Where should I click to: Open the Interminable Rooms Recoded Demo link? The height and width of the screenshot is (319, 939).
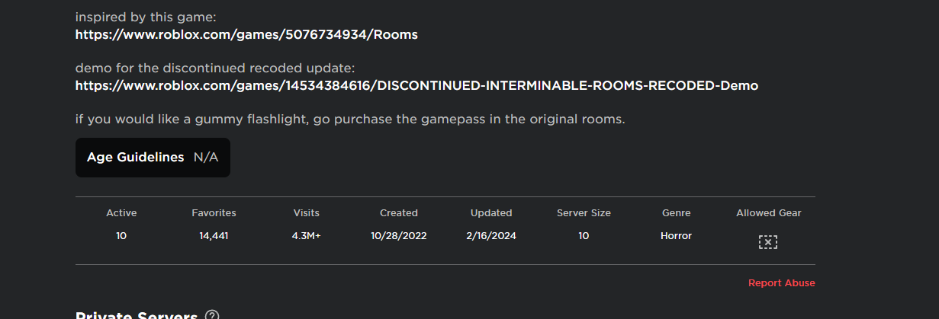[416, 85]
